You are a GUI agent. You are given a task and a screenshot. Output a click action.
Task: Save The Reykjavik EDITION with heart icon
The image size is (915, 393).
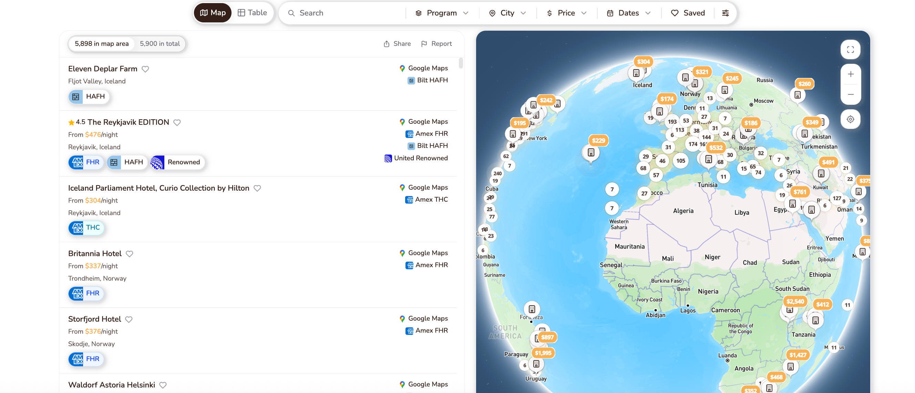(x=177, y=122)
